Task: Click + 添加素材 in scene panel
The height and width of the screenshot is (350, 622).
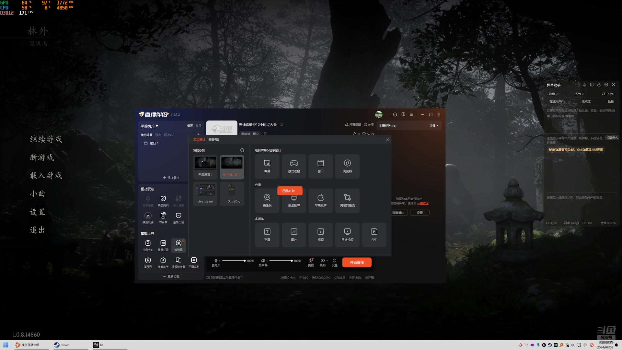Action: (171, 178)
